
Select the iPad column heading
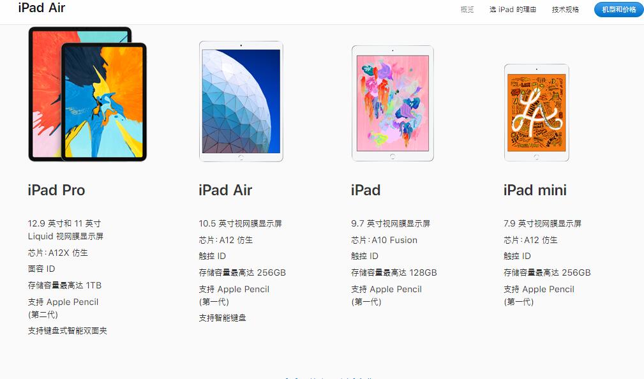click(366, 190)
